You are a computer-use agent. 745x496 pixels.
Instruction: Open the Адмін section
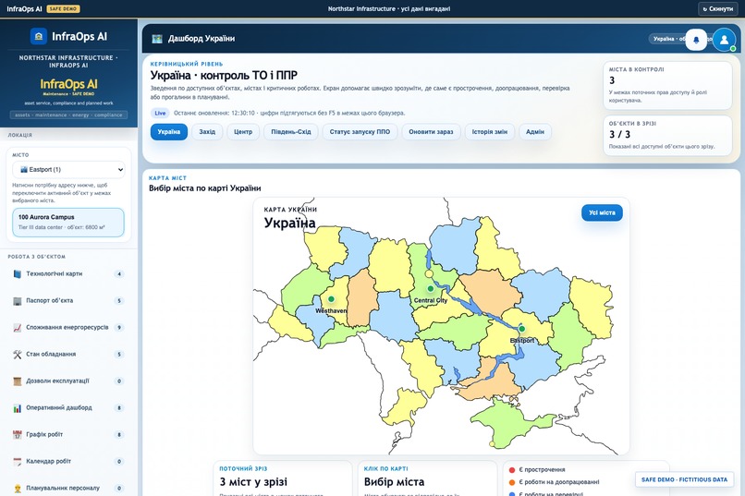[x=535, y=132]
